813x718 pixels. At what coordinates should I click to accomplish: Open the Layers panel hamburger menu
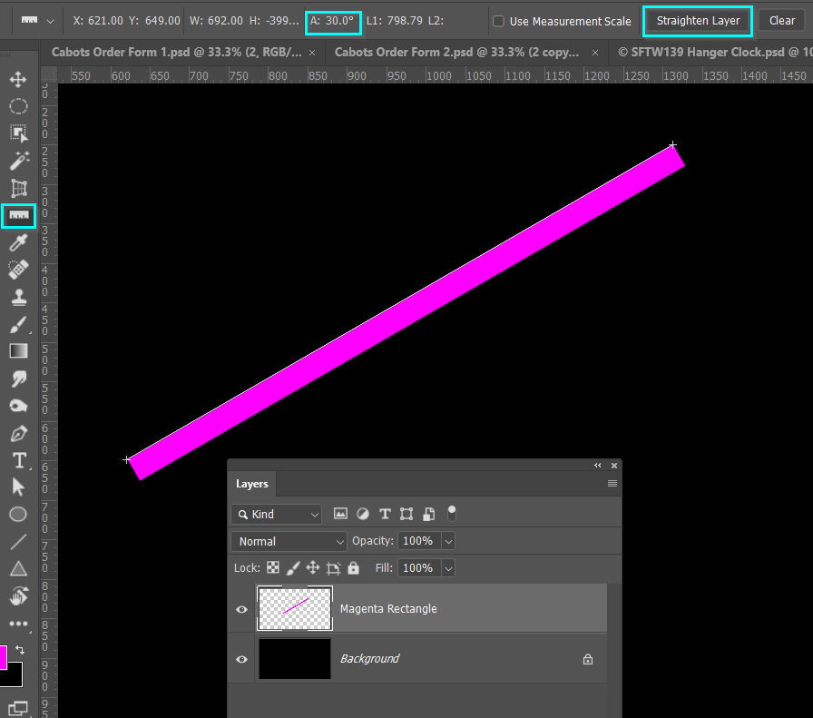pyautogui.click(x=612, y=484)
